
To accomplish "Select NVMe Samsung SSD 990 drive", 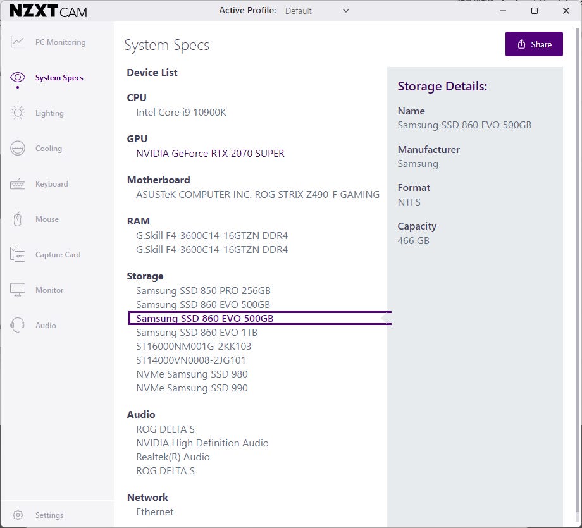I will point(192,388).
